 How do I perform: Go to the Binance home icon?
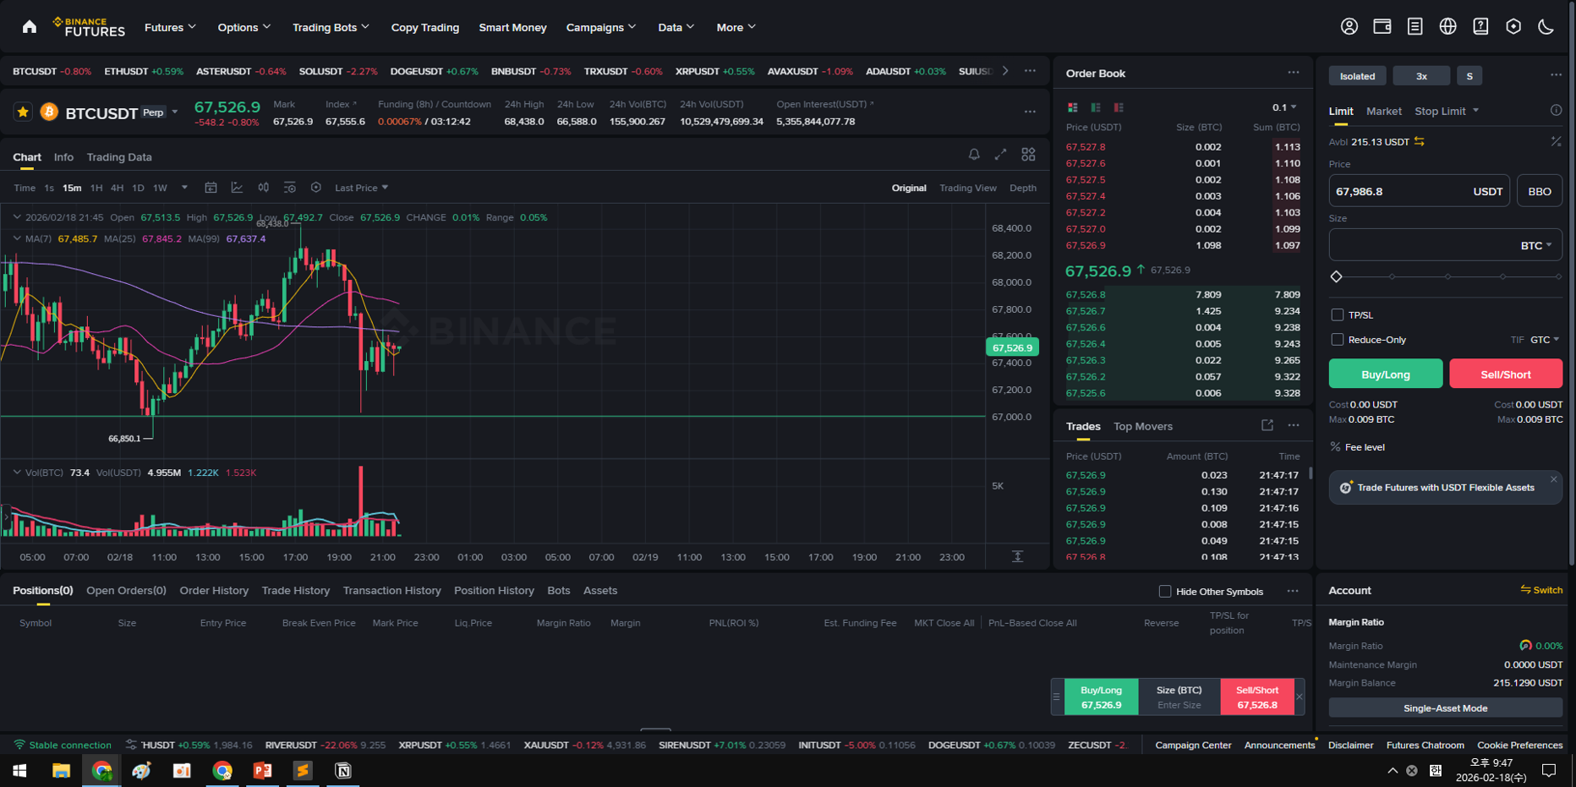click(30, 27)
